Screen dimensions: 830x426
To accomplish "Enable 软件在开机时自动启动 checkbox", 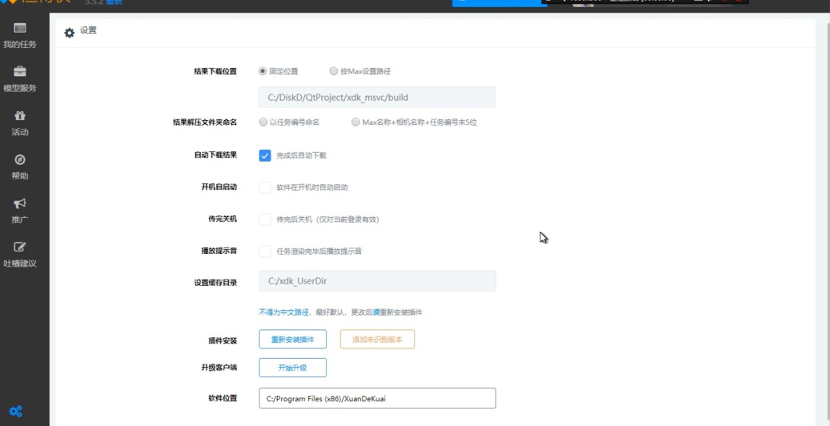I will [265, 187].
